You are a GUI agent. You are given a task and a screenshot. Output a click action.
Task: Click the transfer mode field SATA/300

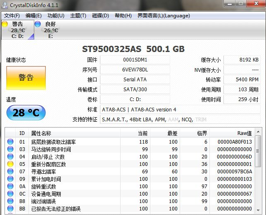click(x=135, y=89)
